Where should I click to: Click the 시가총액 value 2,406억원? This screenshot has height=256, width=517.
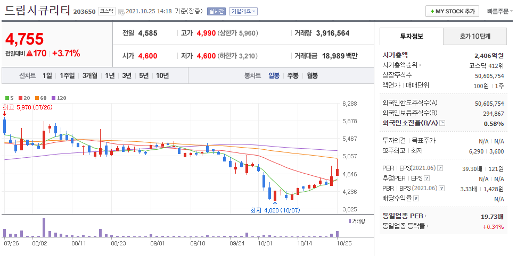pos(489,56)
